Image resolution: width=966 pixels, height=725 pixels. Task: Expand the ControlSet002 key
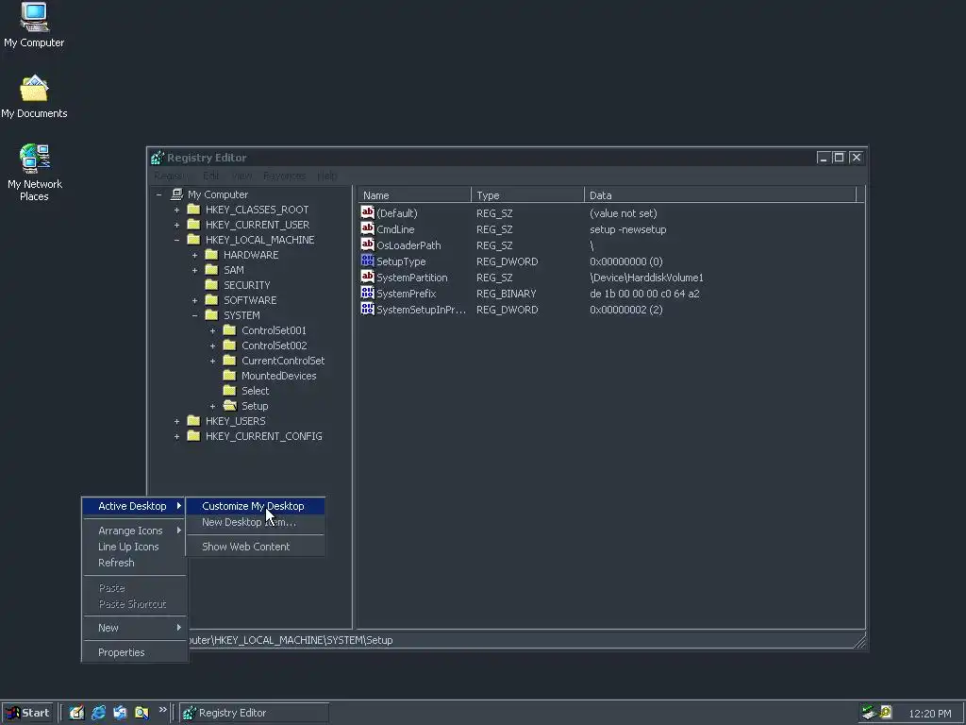[x=212, y=346]
